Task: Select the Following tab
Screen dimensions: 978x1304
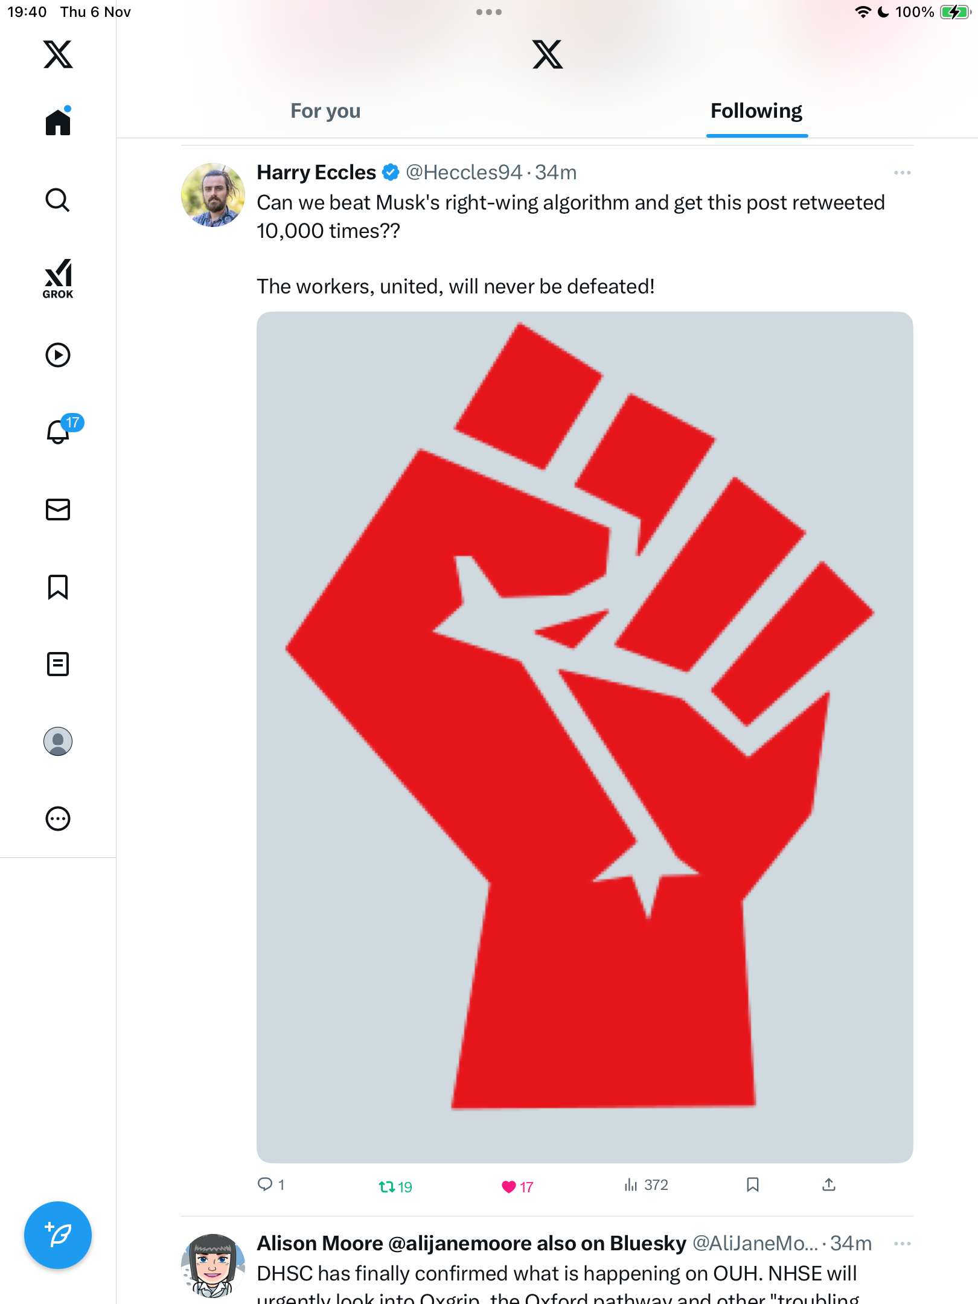Action: pyautogui.click(x=756, y=111)
